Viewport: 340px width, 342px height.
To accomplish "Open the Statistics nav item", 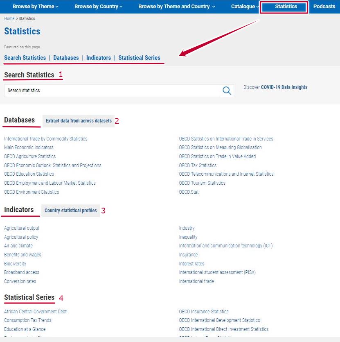I will [x=286, y=7].
